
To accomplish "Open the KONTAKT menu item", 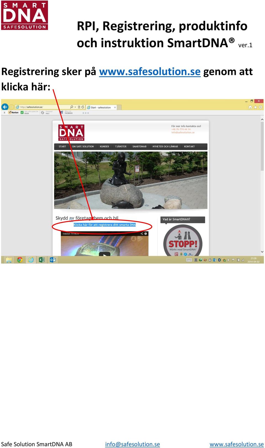I will [x=189, y=146].
